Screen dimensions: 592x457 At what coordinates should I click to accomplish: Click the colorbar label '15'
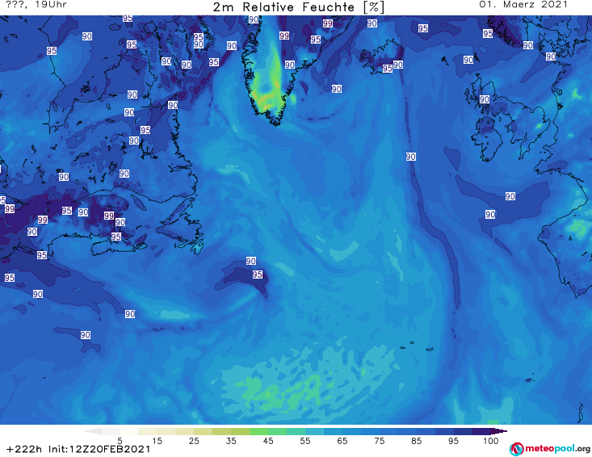tap(157, 441)
